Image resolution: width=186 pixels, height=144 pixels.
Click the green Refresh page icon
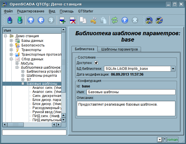(x=114, y=20)
